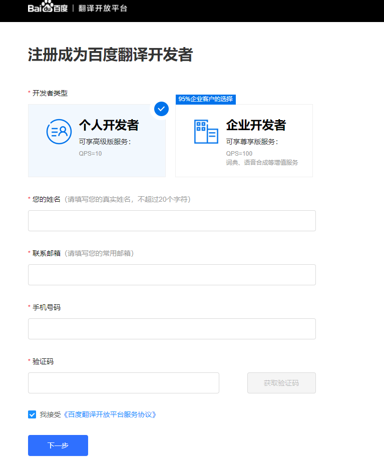Screen dimensions: 384x459
Task: Focus the 手机号码 input field
Action: tap(172, 329)
